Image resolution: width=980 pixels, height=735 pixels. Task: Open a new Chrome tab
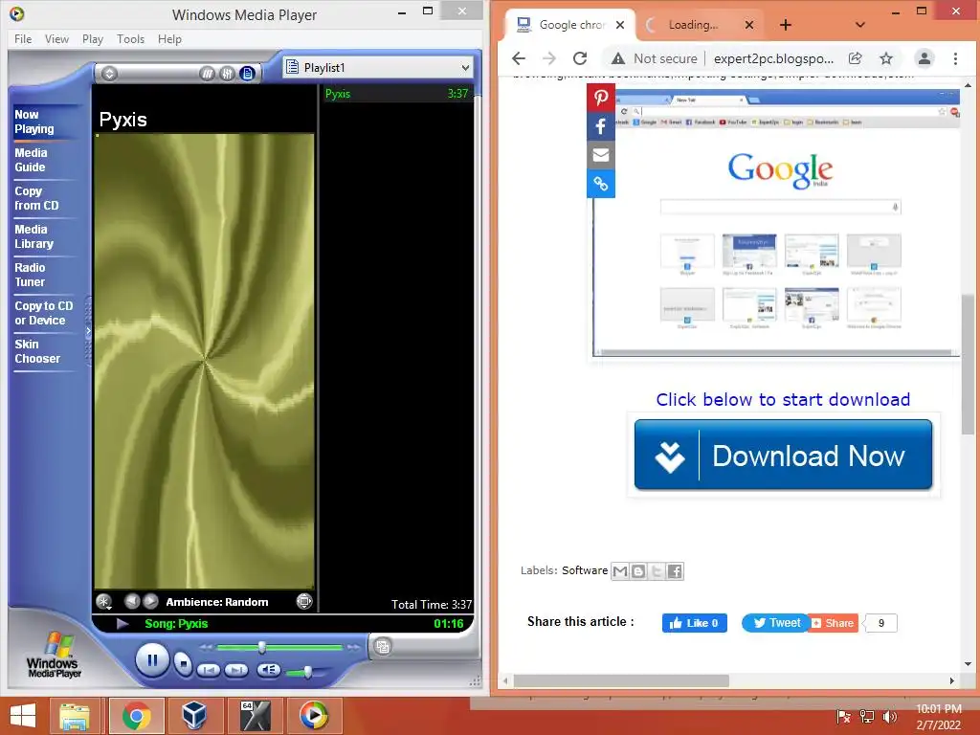click(x=786, y=25)
